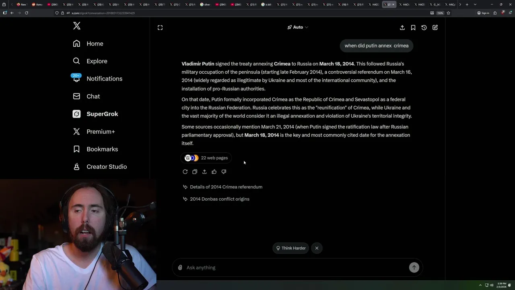Open the system tray hidden icons chevron

pyautogui.click(x=480, y=285)
